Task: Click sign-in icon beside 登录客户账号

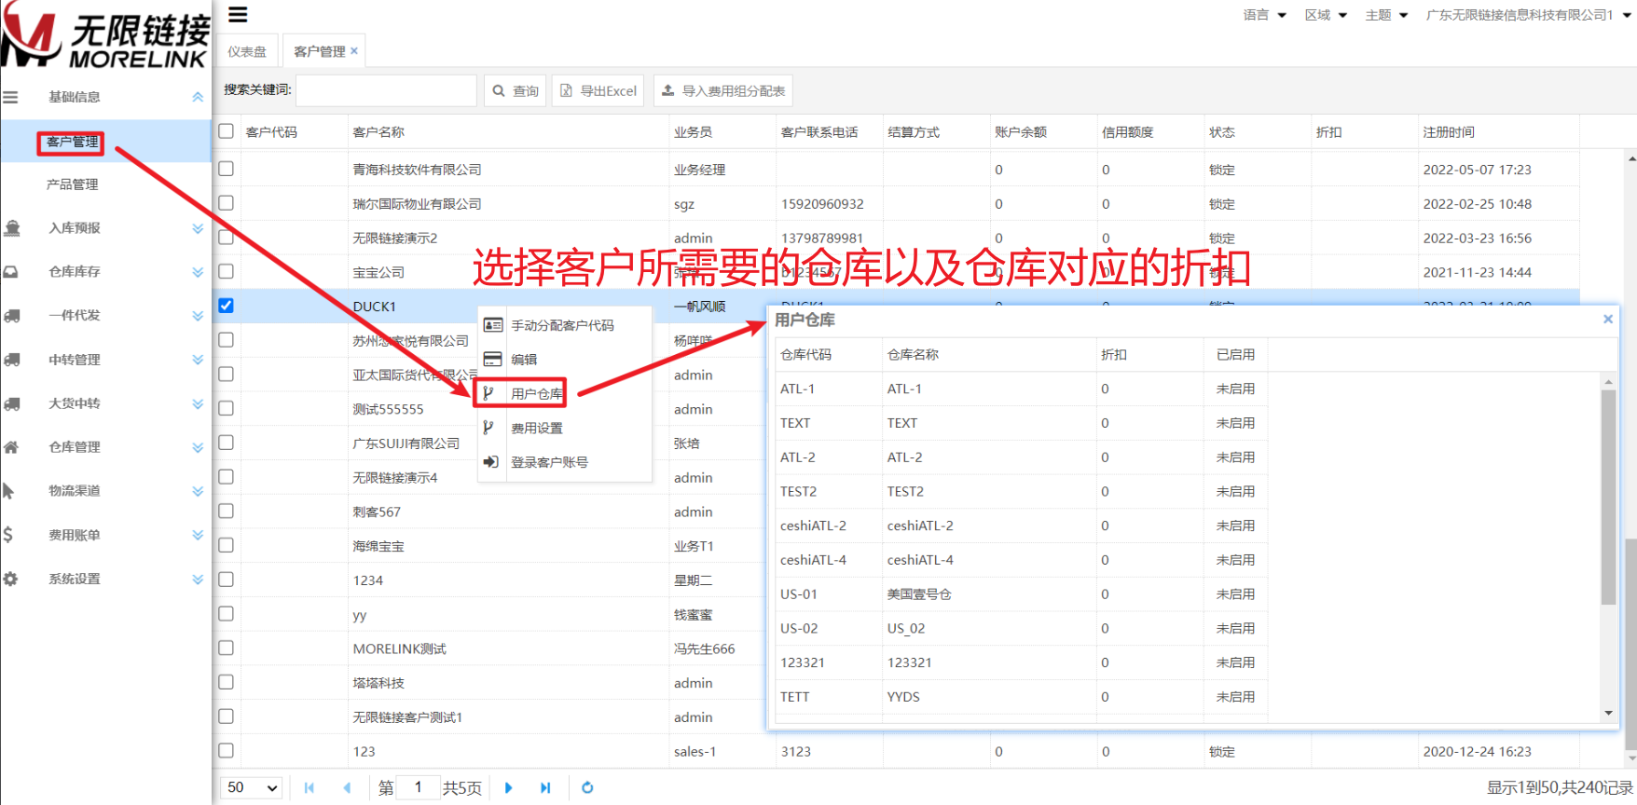Action: point(491,462)
